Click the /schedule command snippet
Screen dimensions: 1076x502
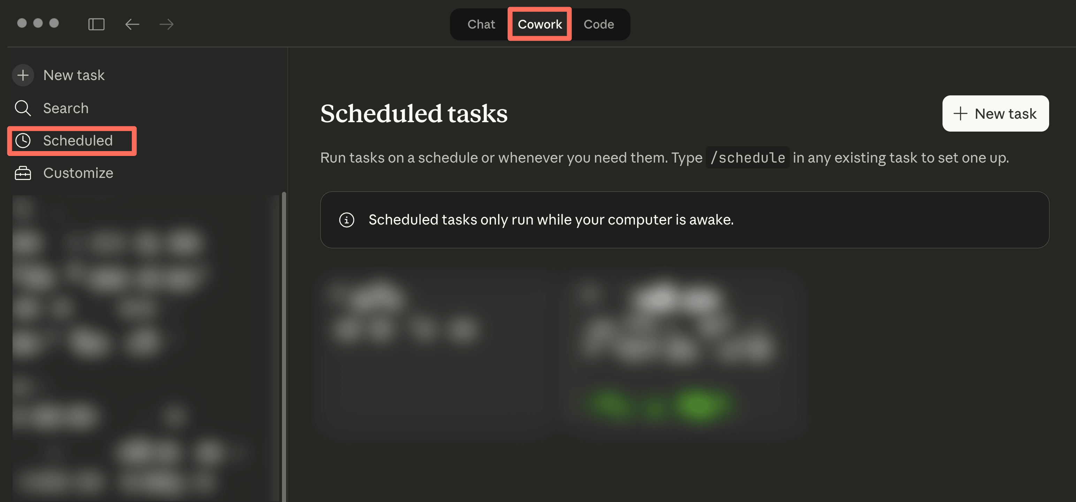tap(747, 157)
